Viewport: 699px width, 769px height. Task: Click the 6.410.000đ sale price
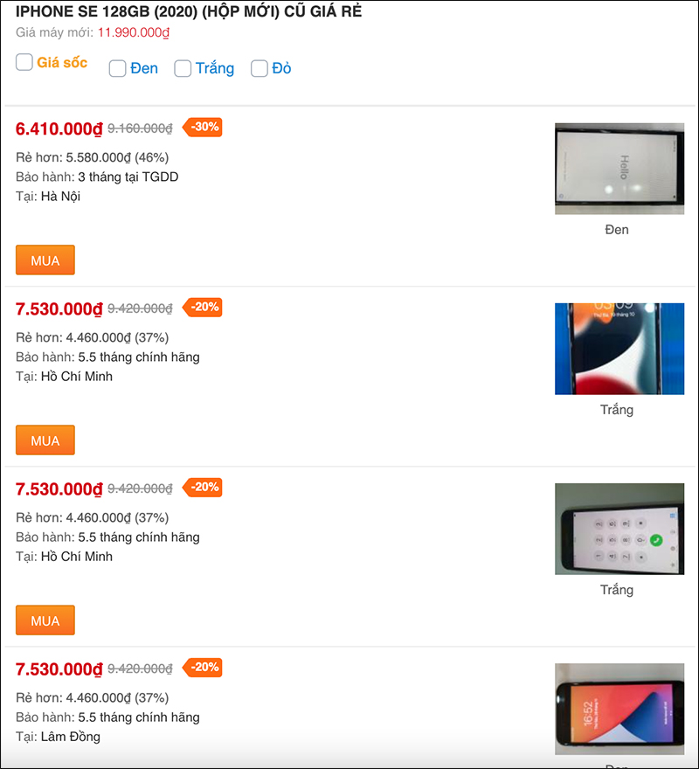[x=59, y=129]
